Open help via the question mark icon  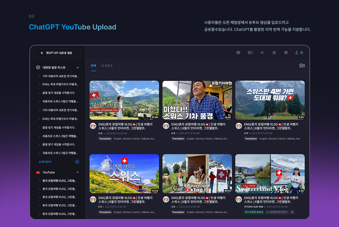pyautogui.click(x=286, y=53)
